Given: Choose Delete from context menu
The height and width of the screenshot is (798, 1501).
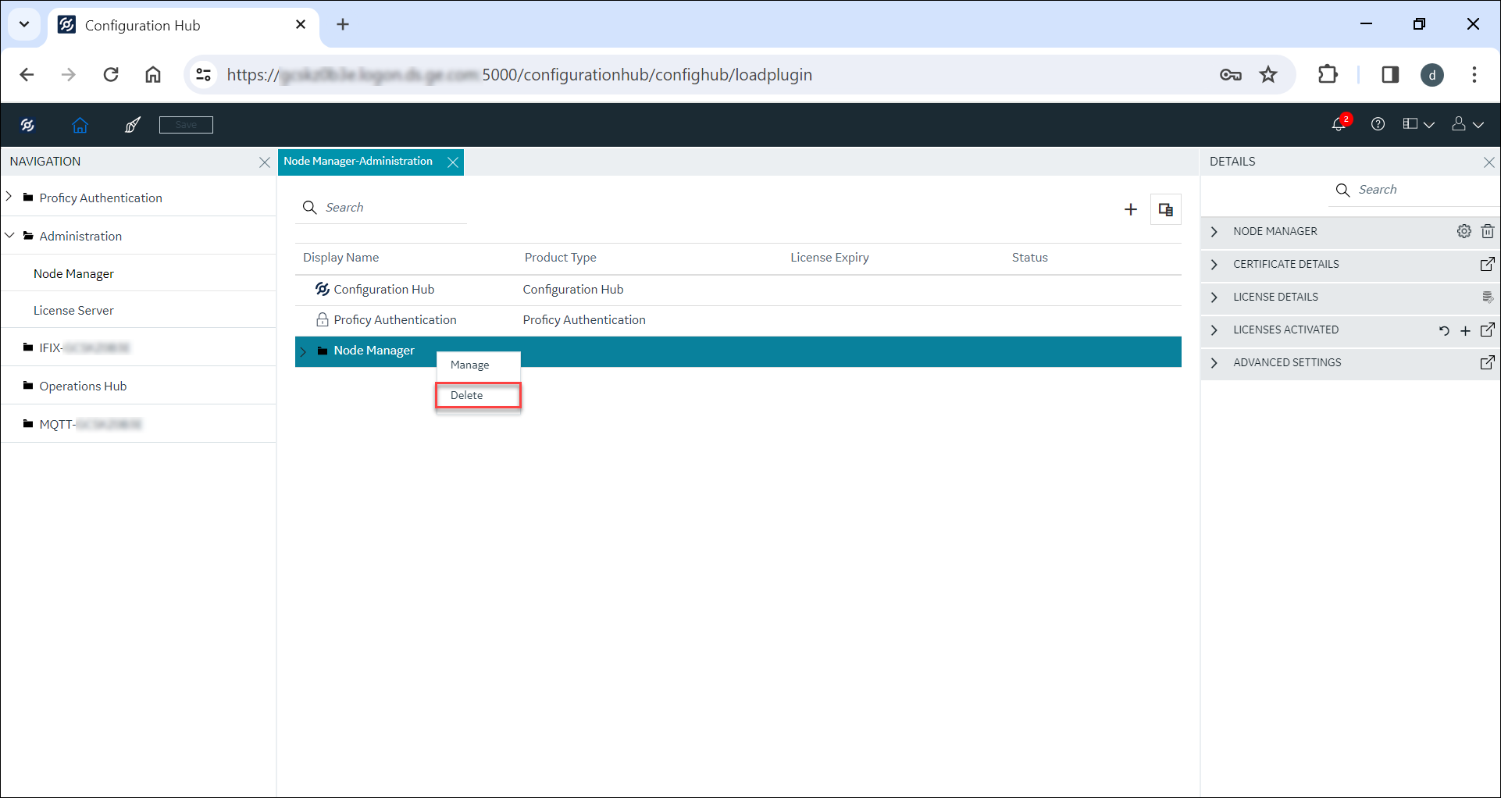Looking at the screenshot, I should click(x=478, y=396).
